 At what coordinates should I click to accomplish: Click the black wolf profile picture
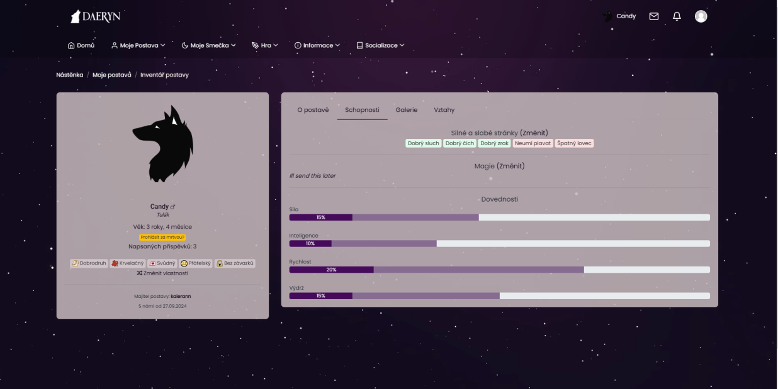162,145
